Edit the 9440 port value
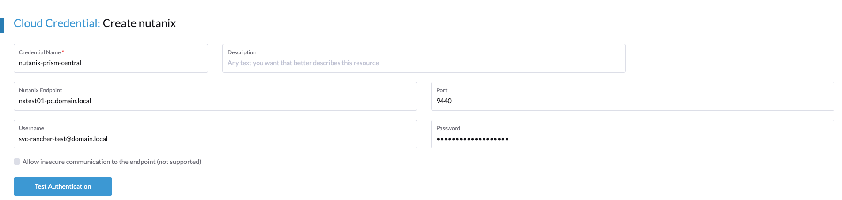Viewport: 842px width, 200px height. [x=444, y=101]
